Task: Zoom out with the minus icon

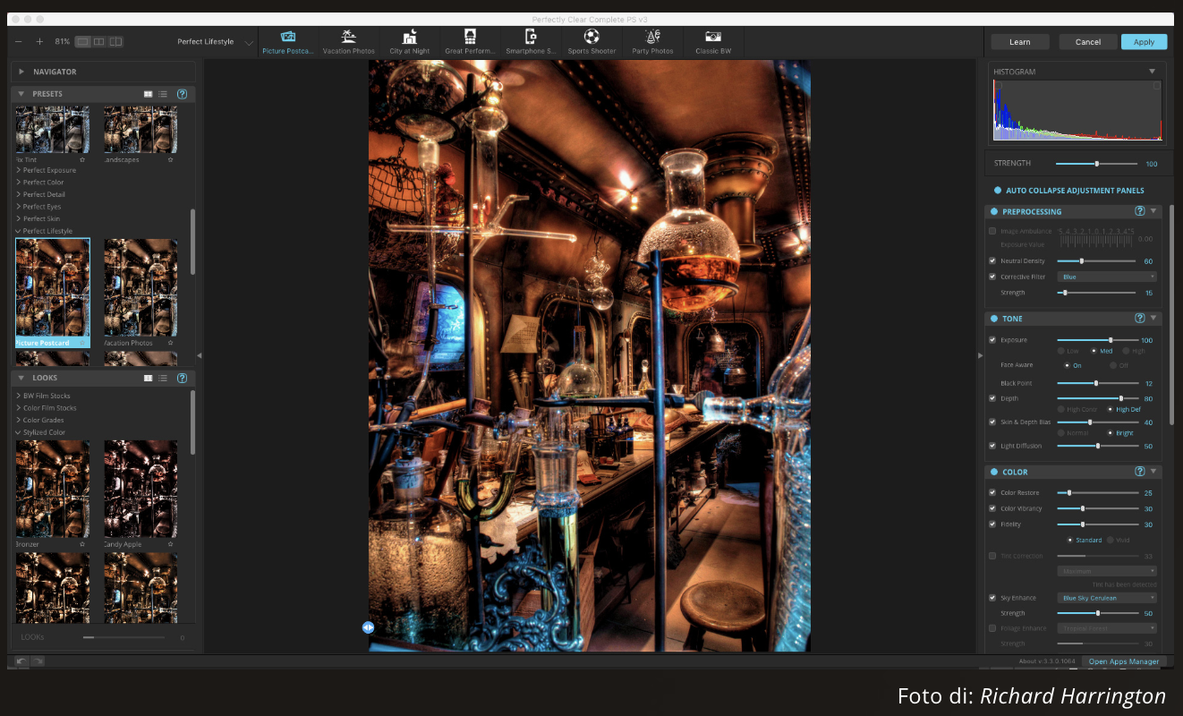Action: click(x=20, y=41)
